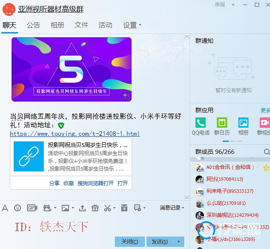Click the chat bubble checkmark icon

pyautogui.click(x=138, y=208)
